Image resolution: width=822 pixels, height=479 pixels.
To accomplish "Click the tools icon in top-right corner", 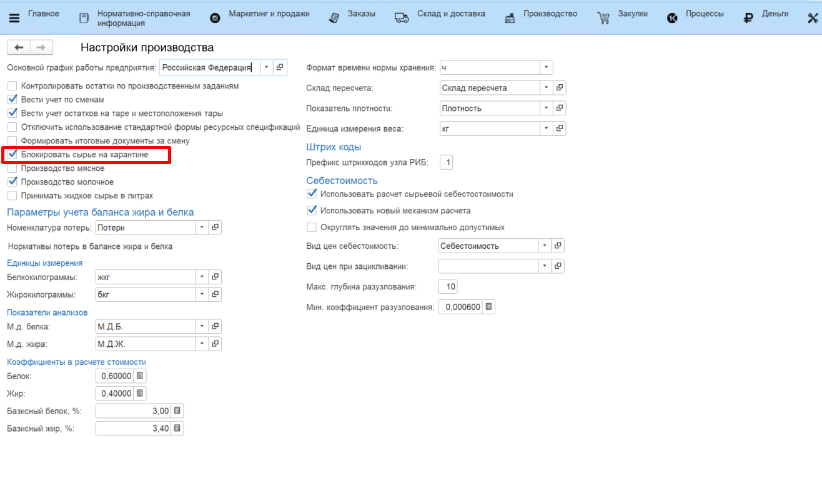I will click(x=813, y=18).
